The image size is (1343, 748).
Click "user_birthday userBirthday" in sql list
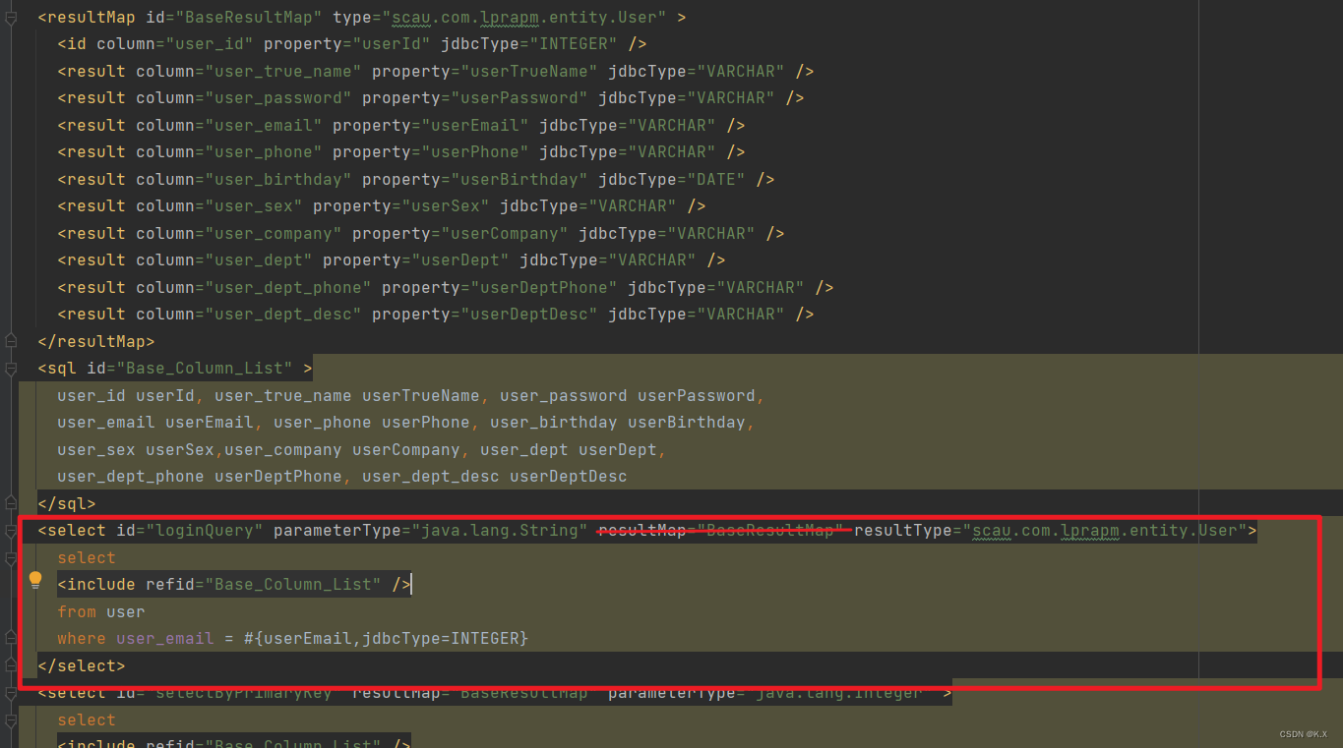(x=618, y=423)
